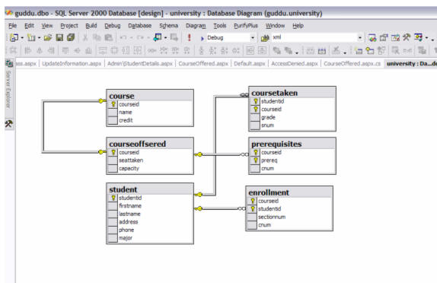This screenshot has width=437, height=283.
Task: Open the Schema menu
Action: pyautogui.click(x=168, y=26)
